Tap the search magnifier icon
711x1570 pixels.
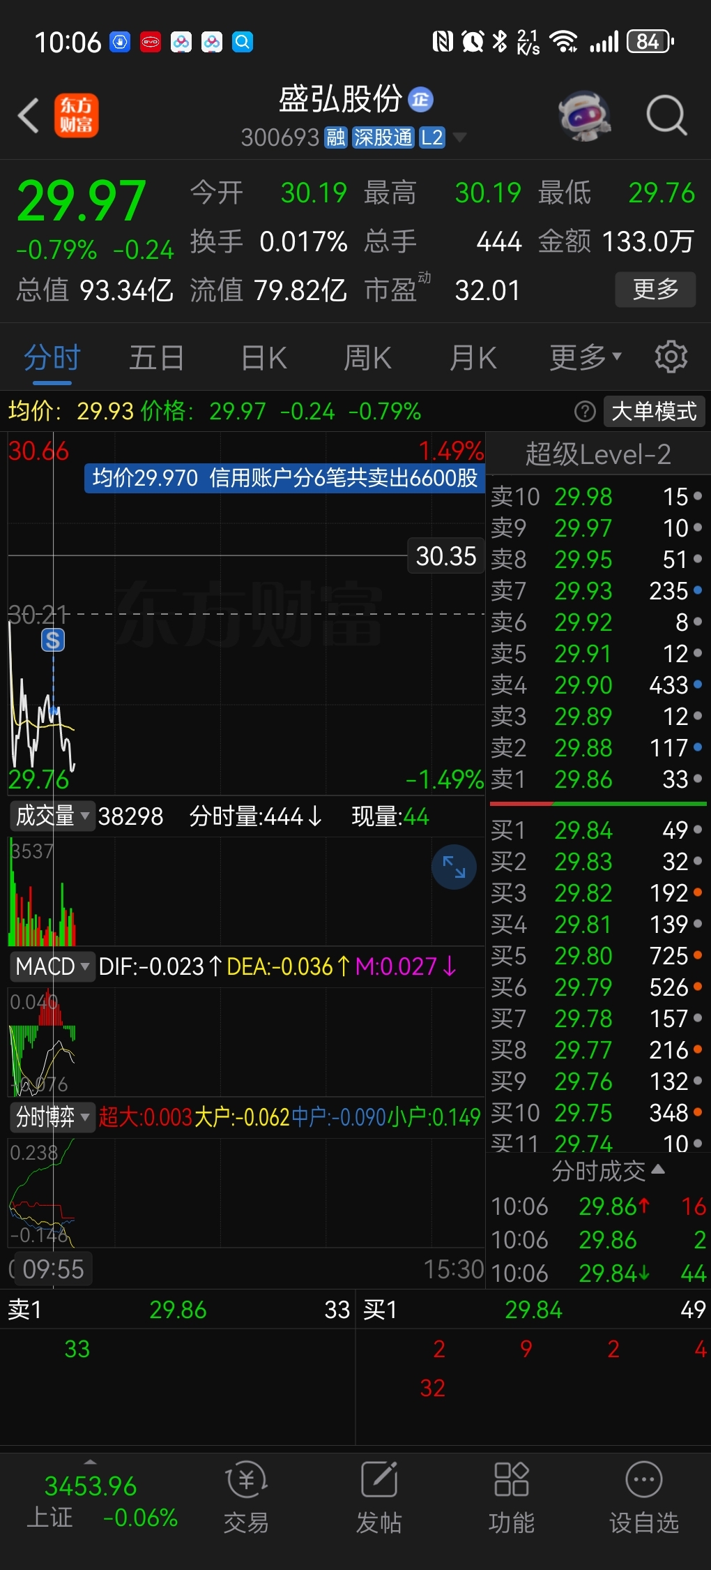coord(666,115)
